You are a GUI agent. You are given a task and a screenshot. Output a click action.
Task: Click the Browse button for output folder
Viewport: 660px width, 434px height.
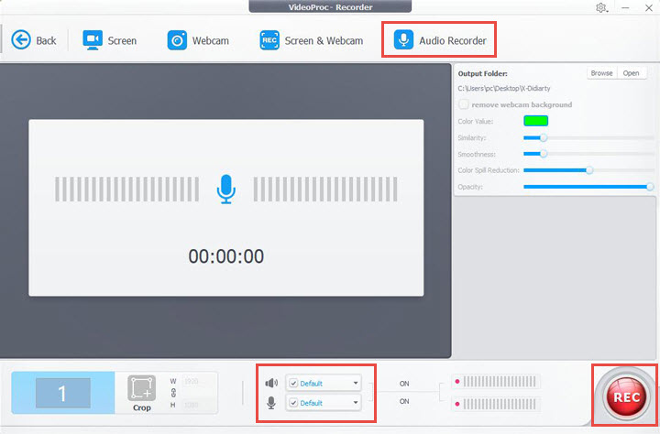(601, 73)
